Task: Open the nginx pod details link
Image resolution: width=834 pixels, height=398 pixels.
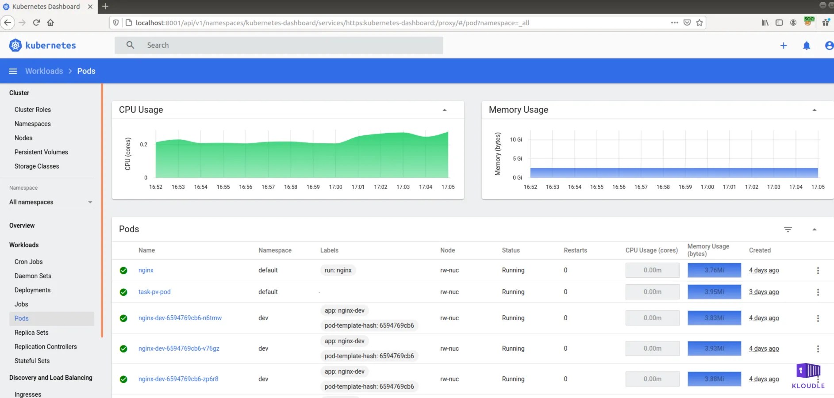Action: [x=146, y=270]
